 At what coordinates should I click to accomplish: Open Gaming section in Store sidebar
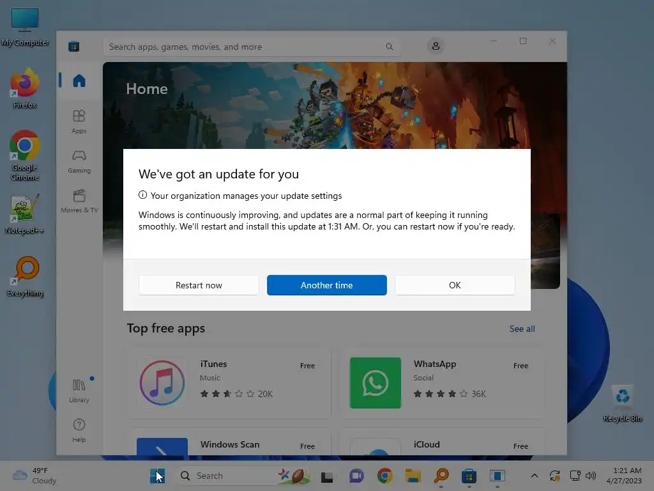pos(79,162)
